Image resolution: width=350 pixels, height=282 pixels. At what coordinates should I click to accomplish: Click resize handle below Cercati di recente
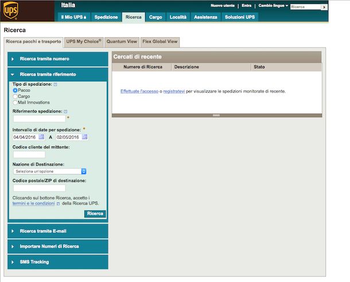click(216, 115)
